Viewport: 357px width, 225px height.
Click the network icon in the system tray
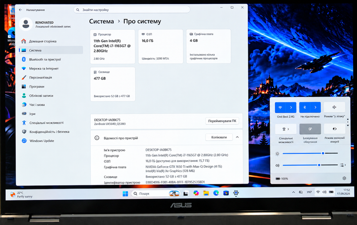(x=318, y=192)
